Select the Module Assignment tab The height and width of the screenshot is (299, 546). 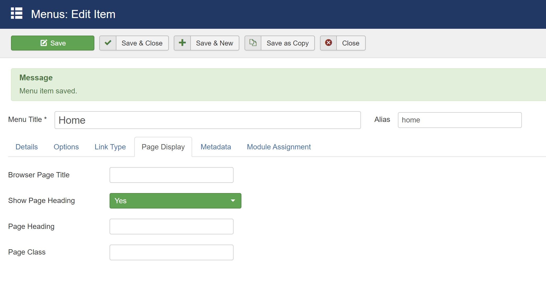[x=278, y=147]
